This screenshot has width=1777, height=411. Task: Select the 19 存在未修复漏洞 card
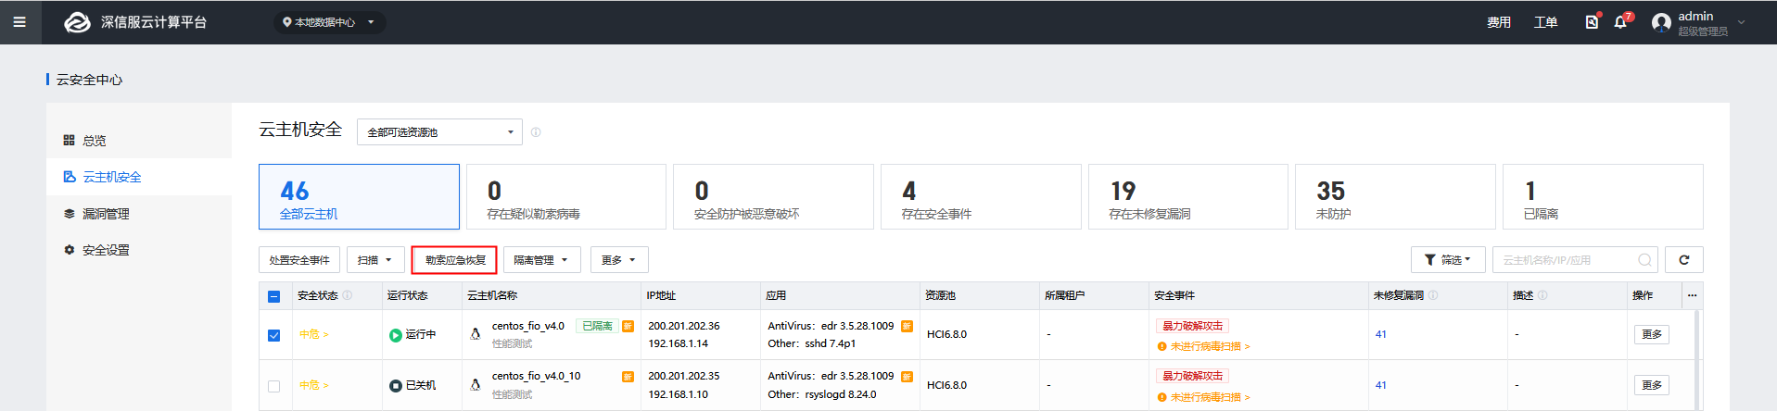tap(1188, 197)
